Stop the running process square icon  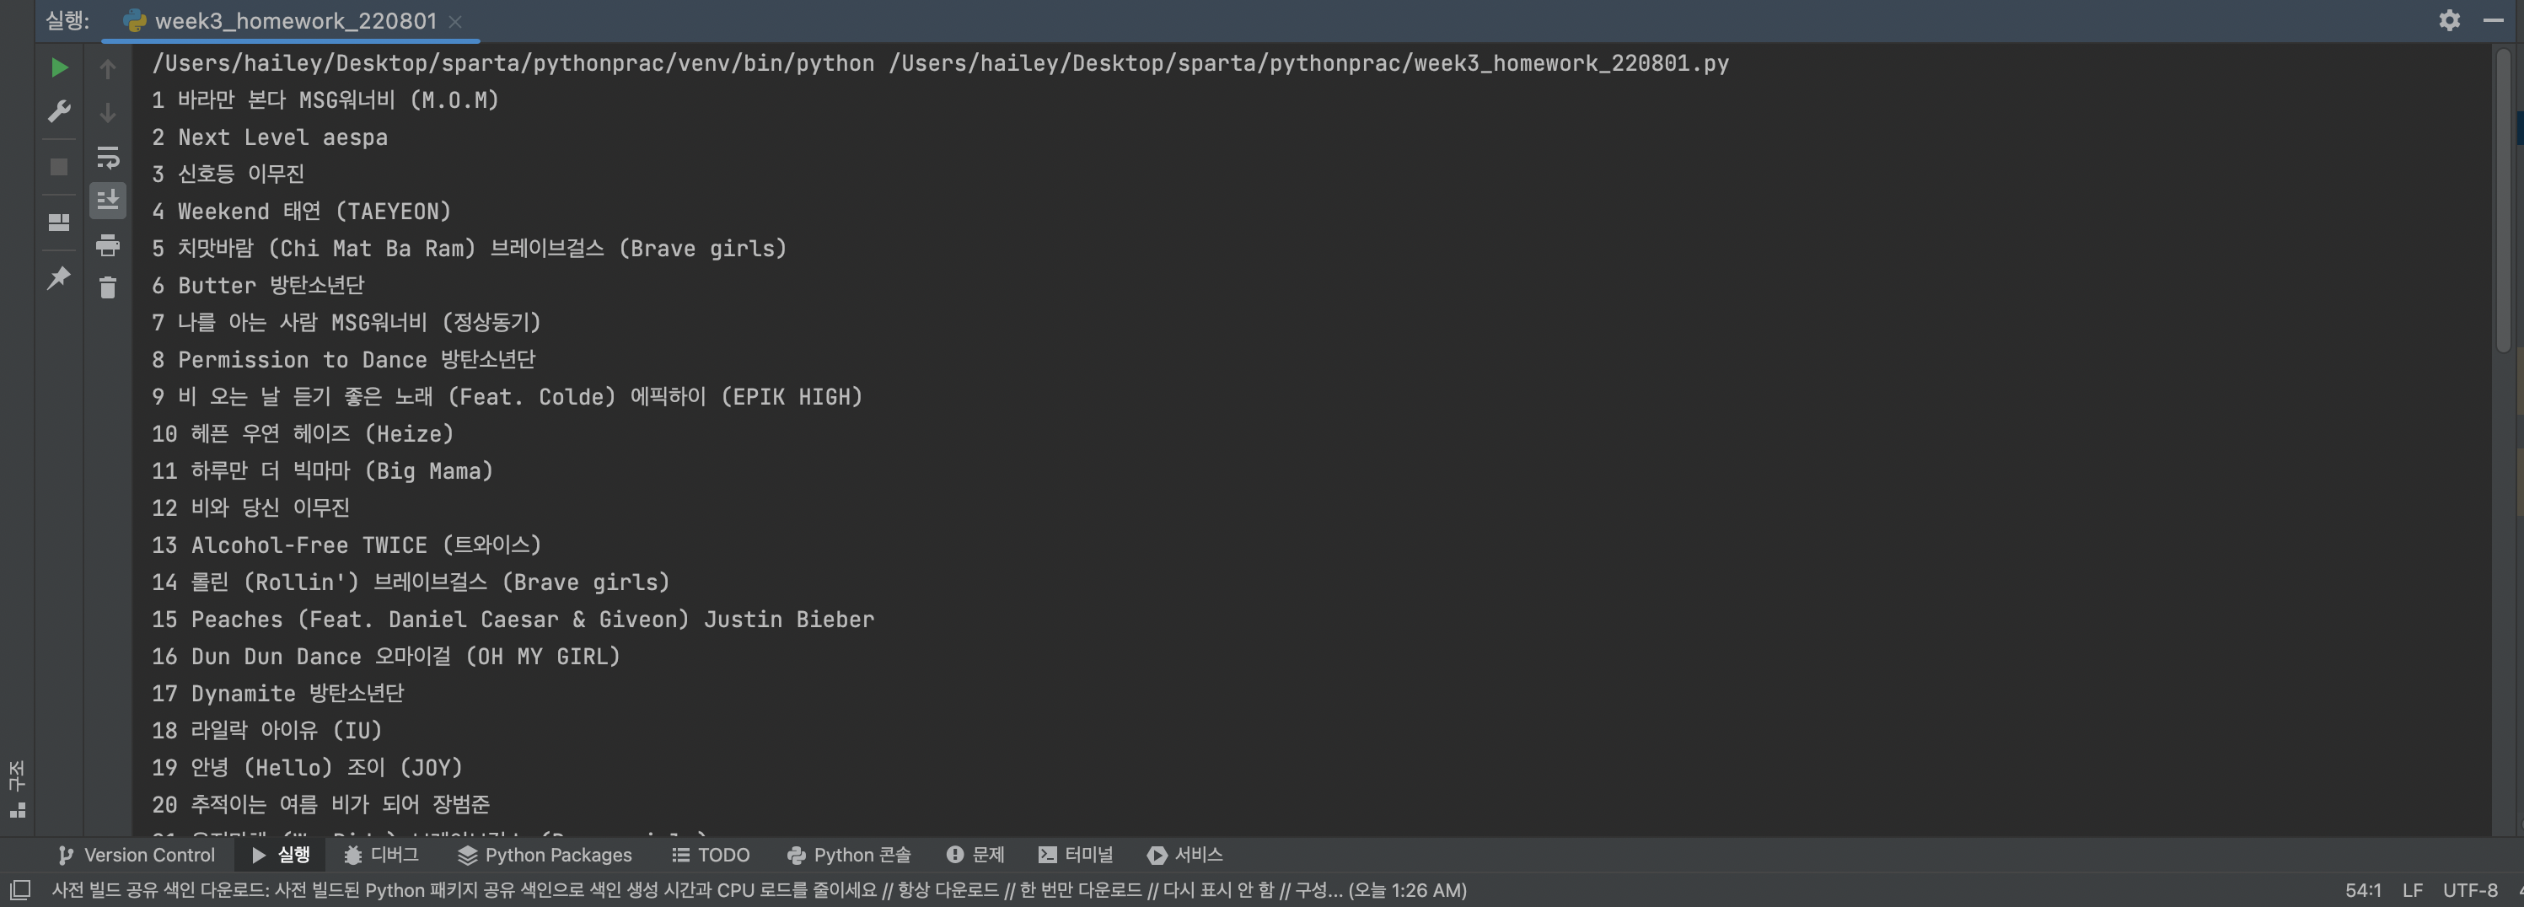click(x=59, y=167)
